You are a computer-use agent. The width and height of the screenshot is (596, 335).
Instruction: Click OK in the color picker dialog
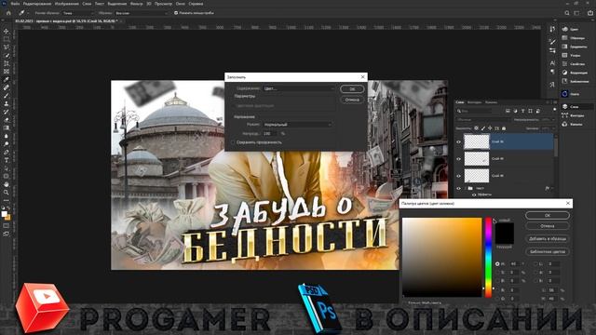(548, 215)
